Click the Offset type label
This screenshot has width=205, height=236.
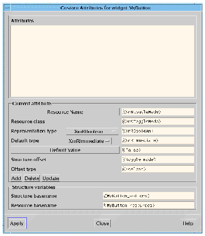23,169
